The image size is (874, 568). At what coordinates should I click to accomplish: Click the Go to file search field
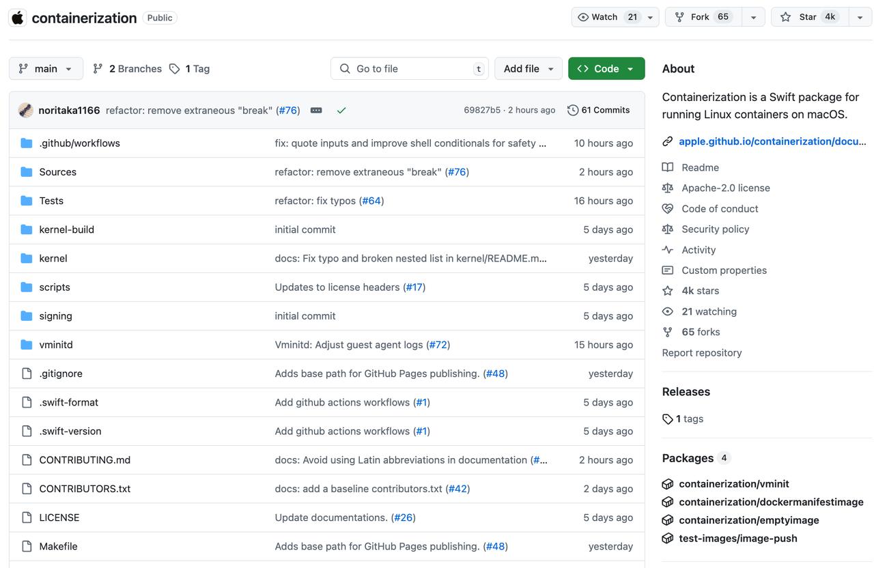coord(410,68)
